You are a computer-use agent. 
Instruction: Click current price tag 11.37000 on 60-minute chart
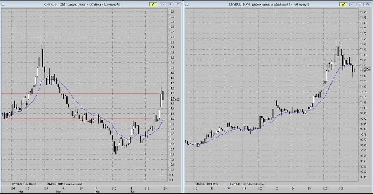click(x=365, y=69)
